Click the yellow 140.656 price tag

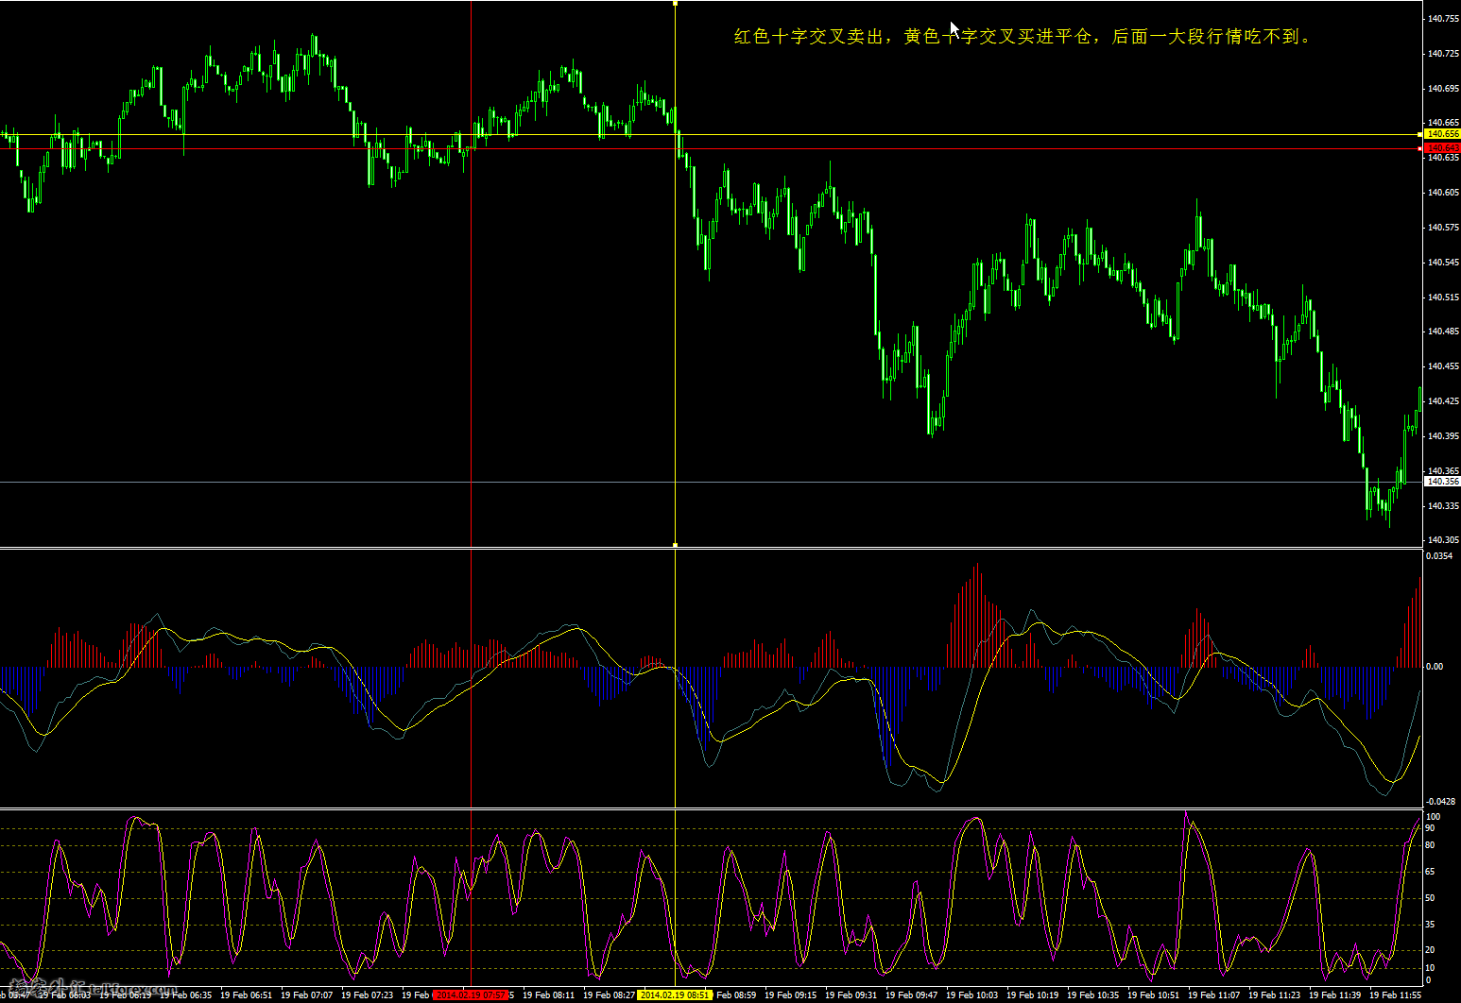(x=1442, y=134)
